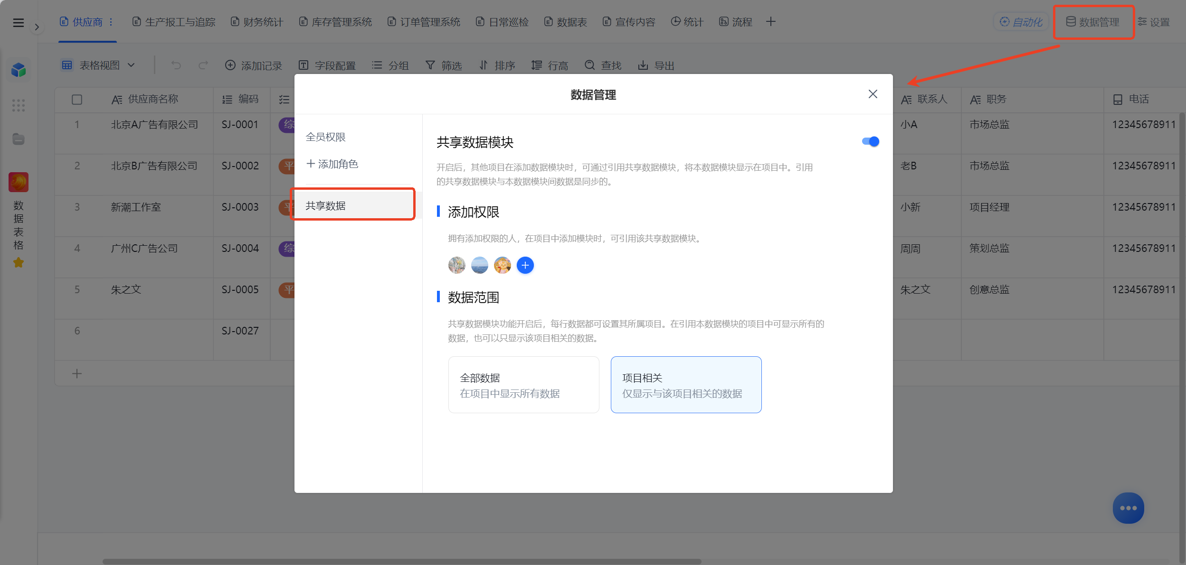Add a new module with plus icon
Viewport: 1186px width, 565px height.
point(771,22)
